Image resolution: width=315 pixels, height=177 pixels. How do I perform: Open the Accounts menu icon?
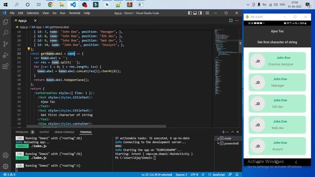click(5, 155)
